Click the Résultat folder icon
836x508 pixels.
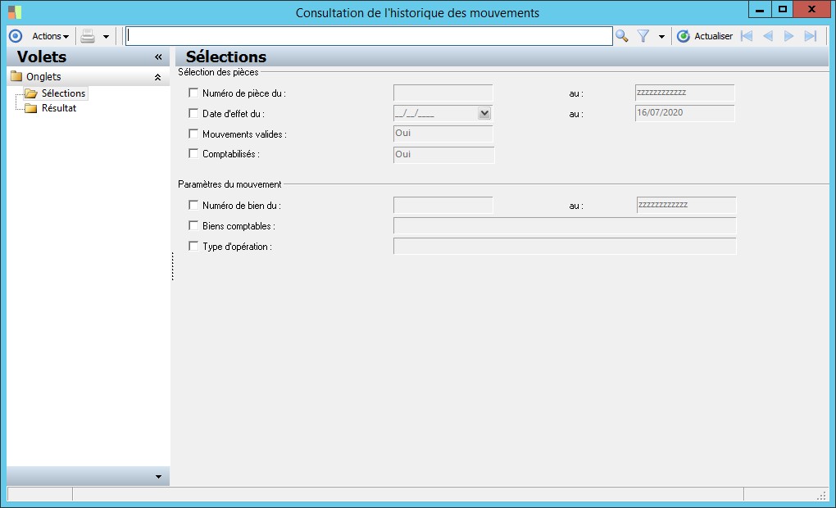point(31,108)
